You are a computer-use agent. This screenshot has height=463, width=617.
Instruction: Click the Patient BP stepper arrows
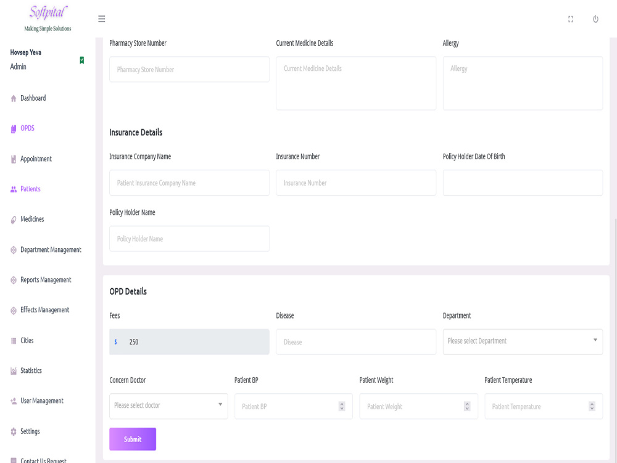tap(342, 406)
